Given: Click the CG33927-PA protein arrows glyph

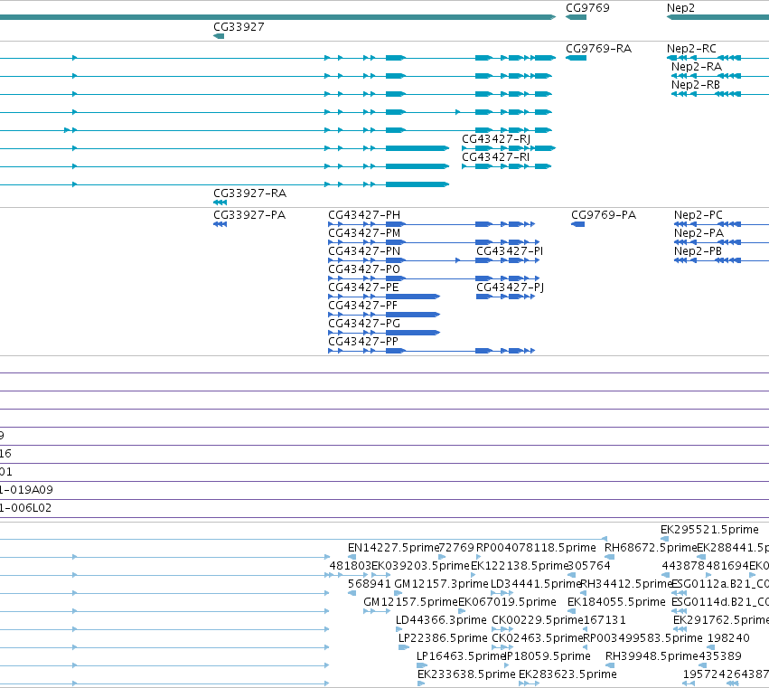Looking at the screenshot, I should [x=220, y=224].
